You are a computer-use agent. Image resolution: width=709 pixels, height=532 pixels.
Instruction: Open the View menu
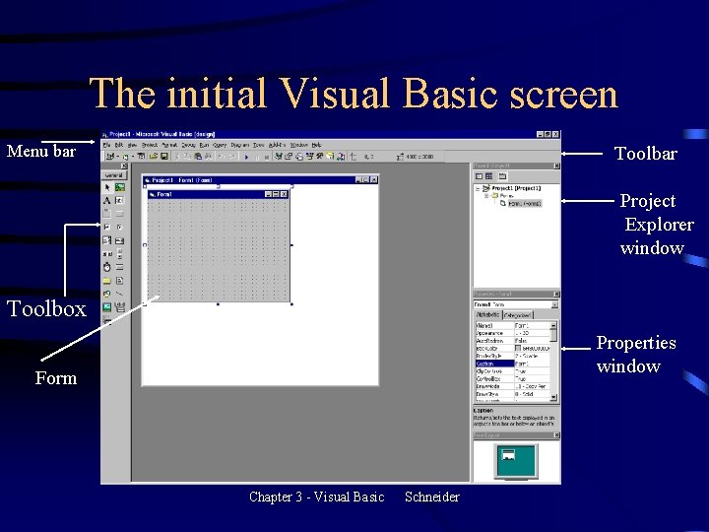click(132, 145)
